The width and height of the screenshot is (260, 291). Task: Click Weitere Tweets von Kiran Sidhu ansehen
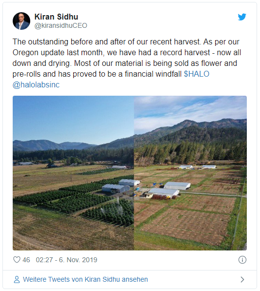click(x=85, y=279)
